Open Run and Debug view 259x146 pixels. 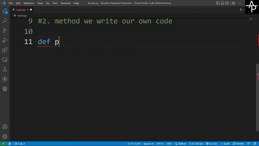[5, 40]
